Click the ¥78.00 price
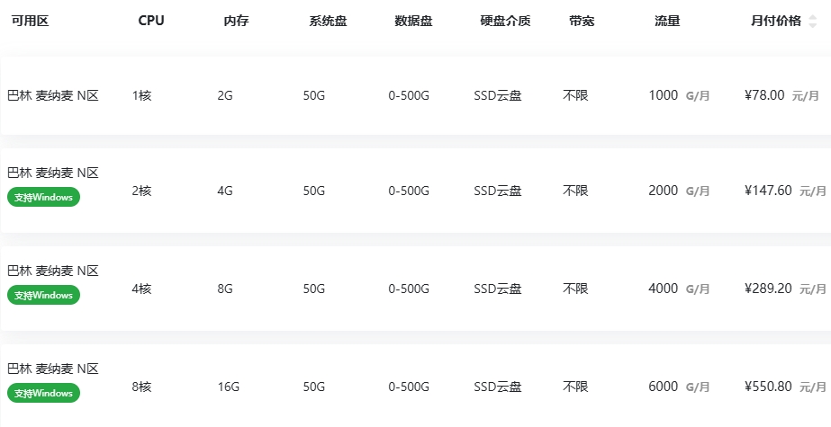 point(764,95)
